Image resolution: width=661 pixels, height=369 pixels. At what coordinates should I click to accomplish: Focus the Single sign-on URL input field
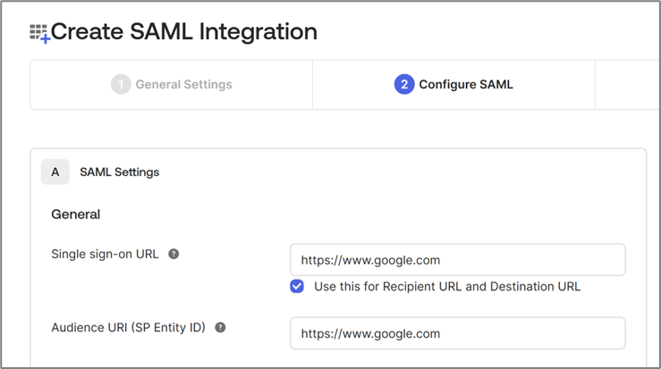click(x=457, y=260)
